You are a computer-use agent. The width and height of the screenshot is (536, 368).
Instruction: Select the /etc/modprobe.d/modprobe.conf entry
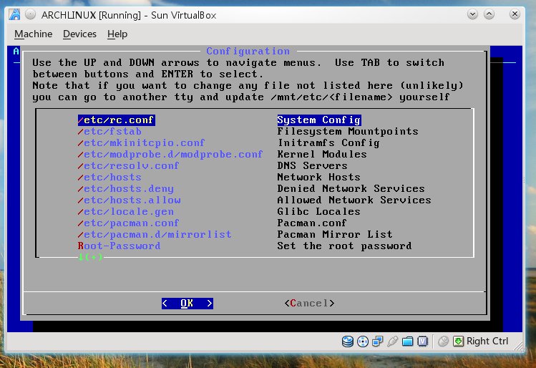point(170,154)
